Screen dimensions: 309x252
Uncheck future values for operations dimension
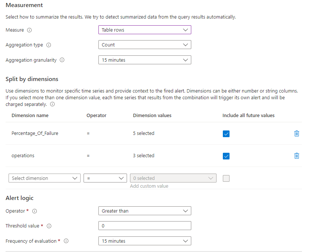pos(226,156)
